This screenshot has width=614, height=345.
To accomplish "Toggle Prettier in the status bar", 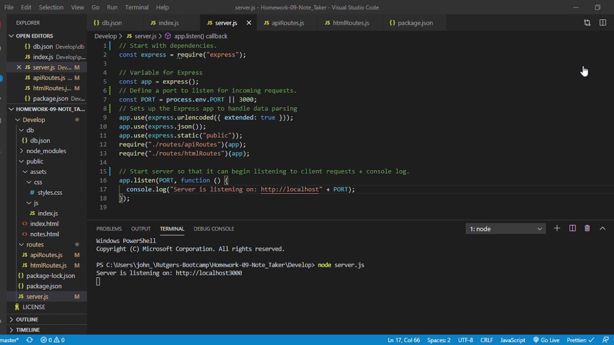I will click(x=580, y=340).
